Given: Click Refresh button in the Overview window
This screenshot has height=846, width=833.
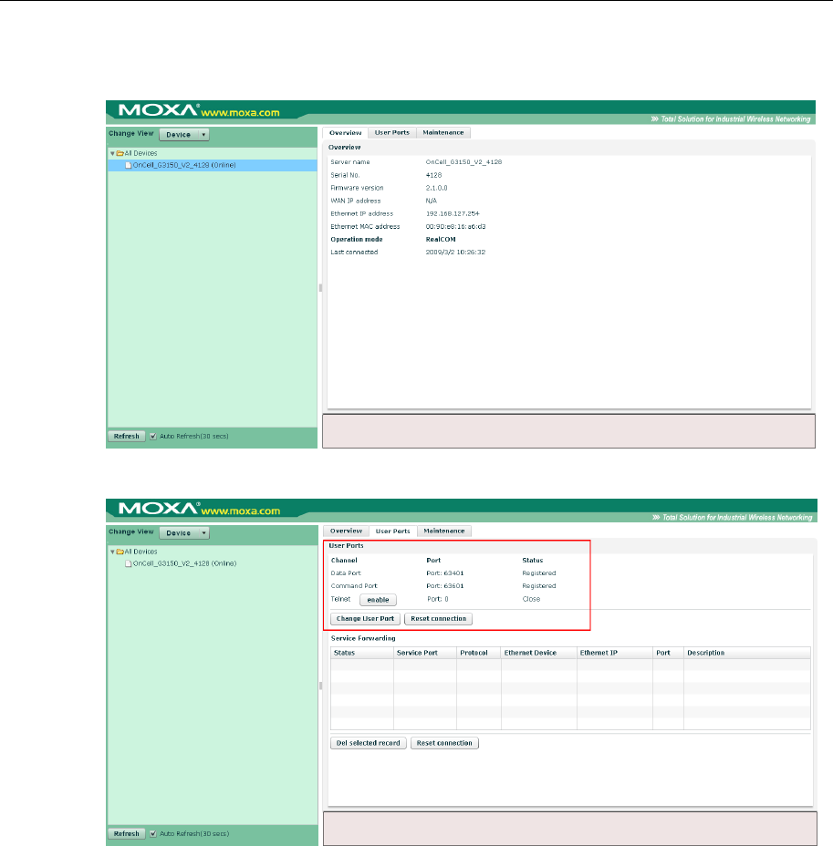Looking at the screenshot, I should [x=126, y=436].
